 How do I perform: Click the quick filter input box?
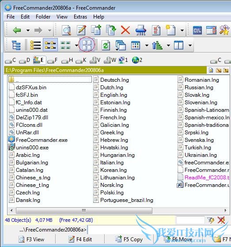(x=190, y=220)
